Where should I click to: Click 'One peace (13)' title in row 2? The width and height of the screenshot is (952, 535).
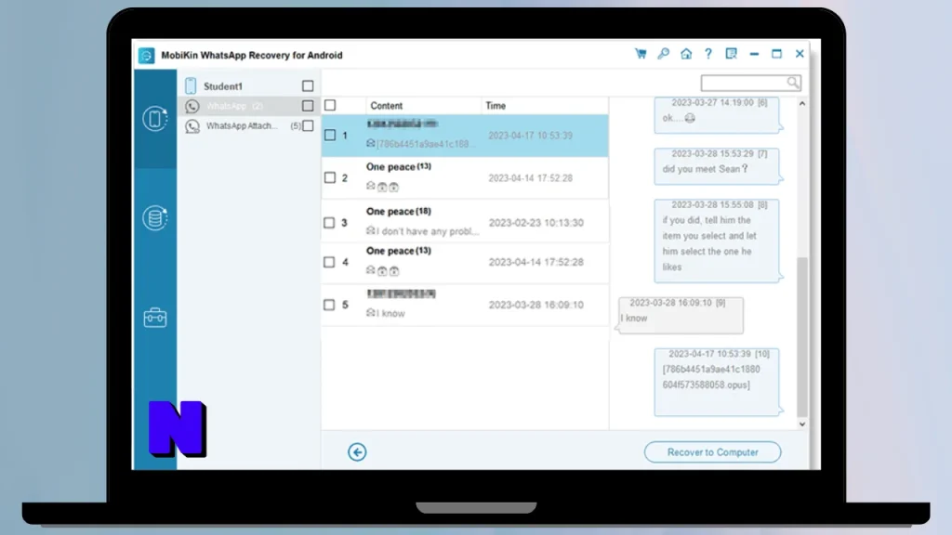pyautogui.click(x=398, y=166)
